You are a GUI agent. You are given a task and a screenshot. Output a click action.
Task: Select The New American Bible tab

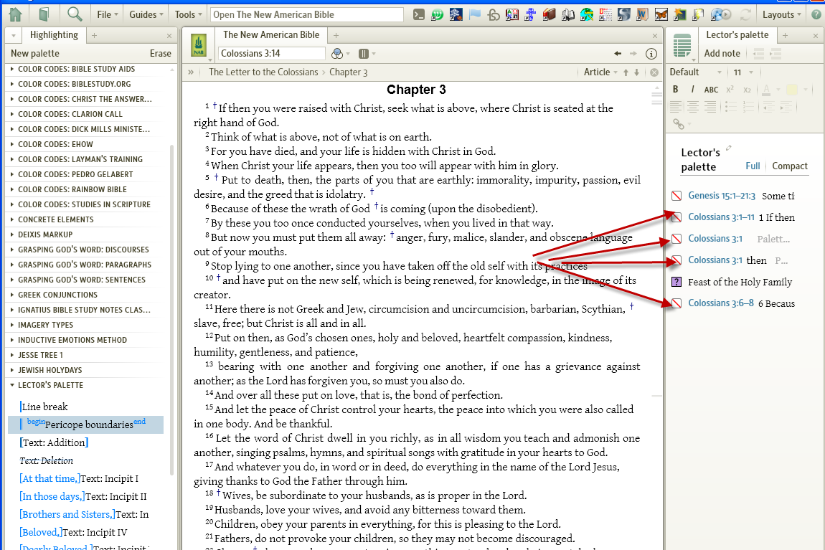point(271,34)
